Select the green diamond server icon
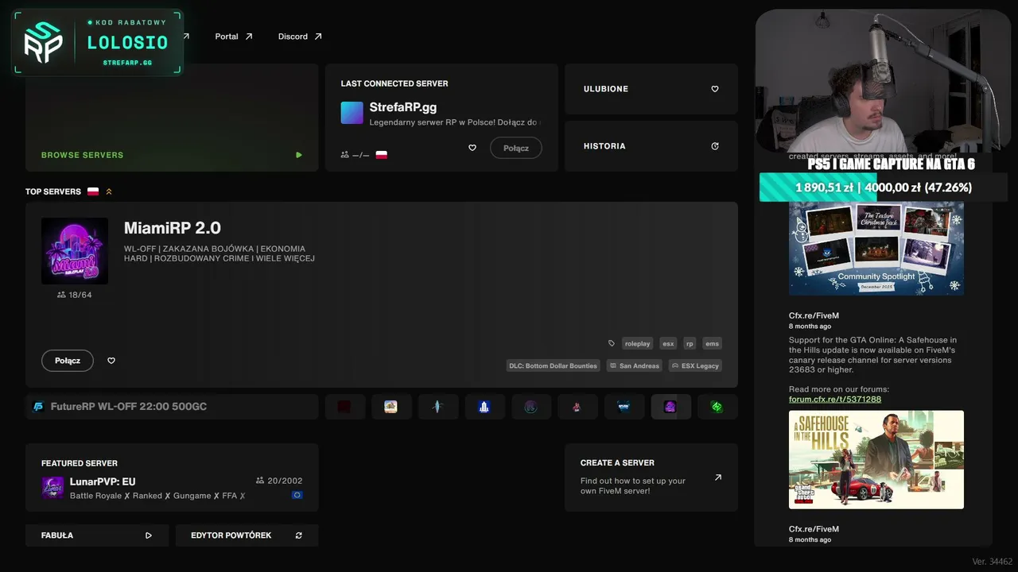 717,407
